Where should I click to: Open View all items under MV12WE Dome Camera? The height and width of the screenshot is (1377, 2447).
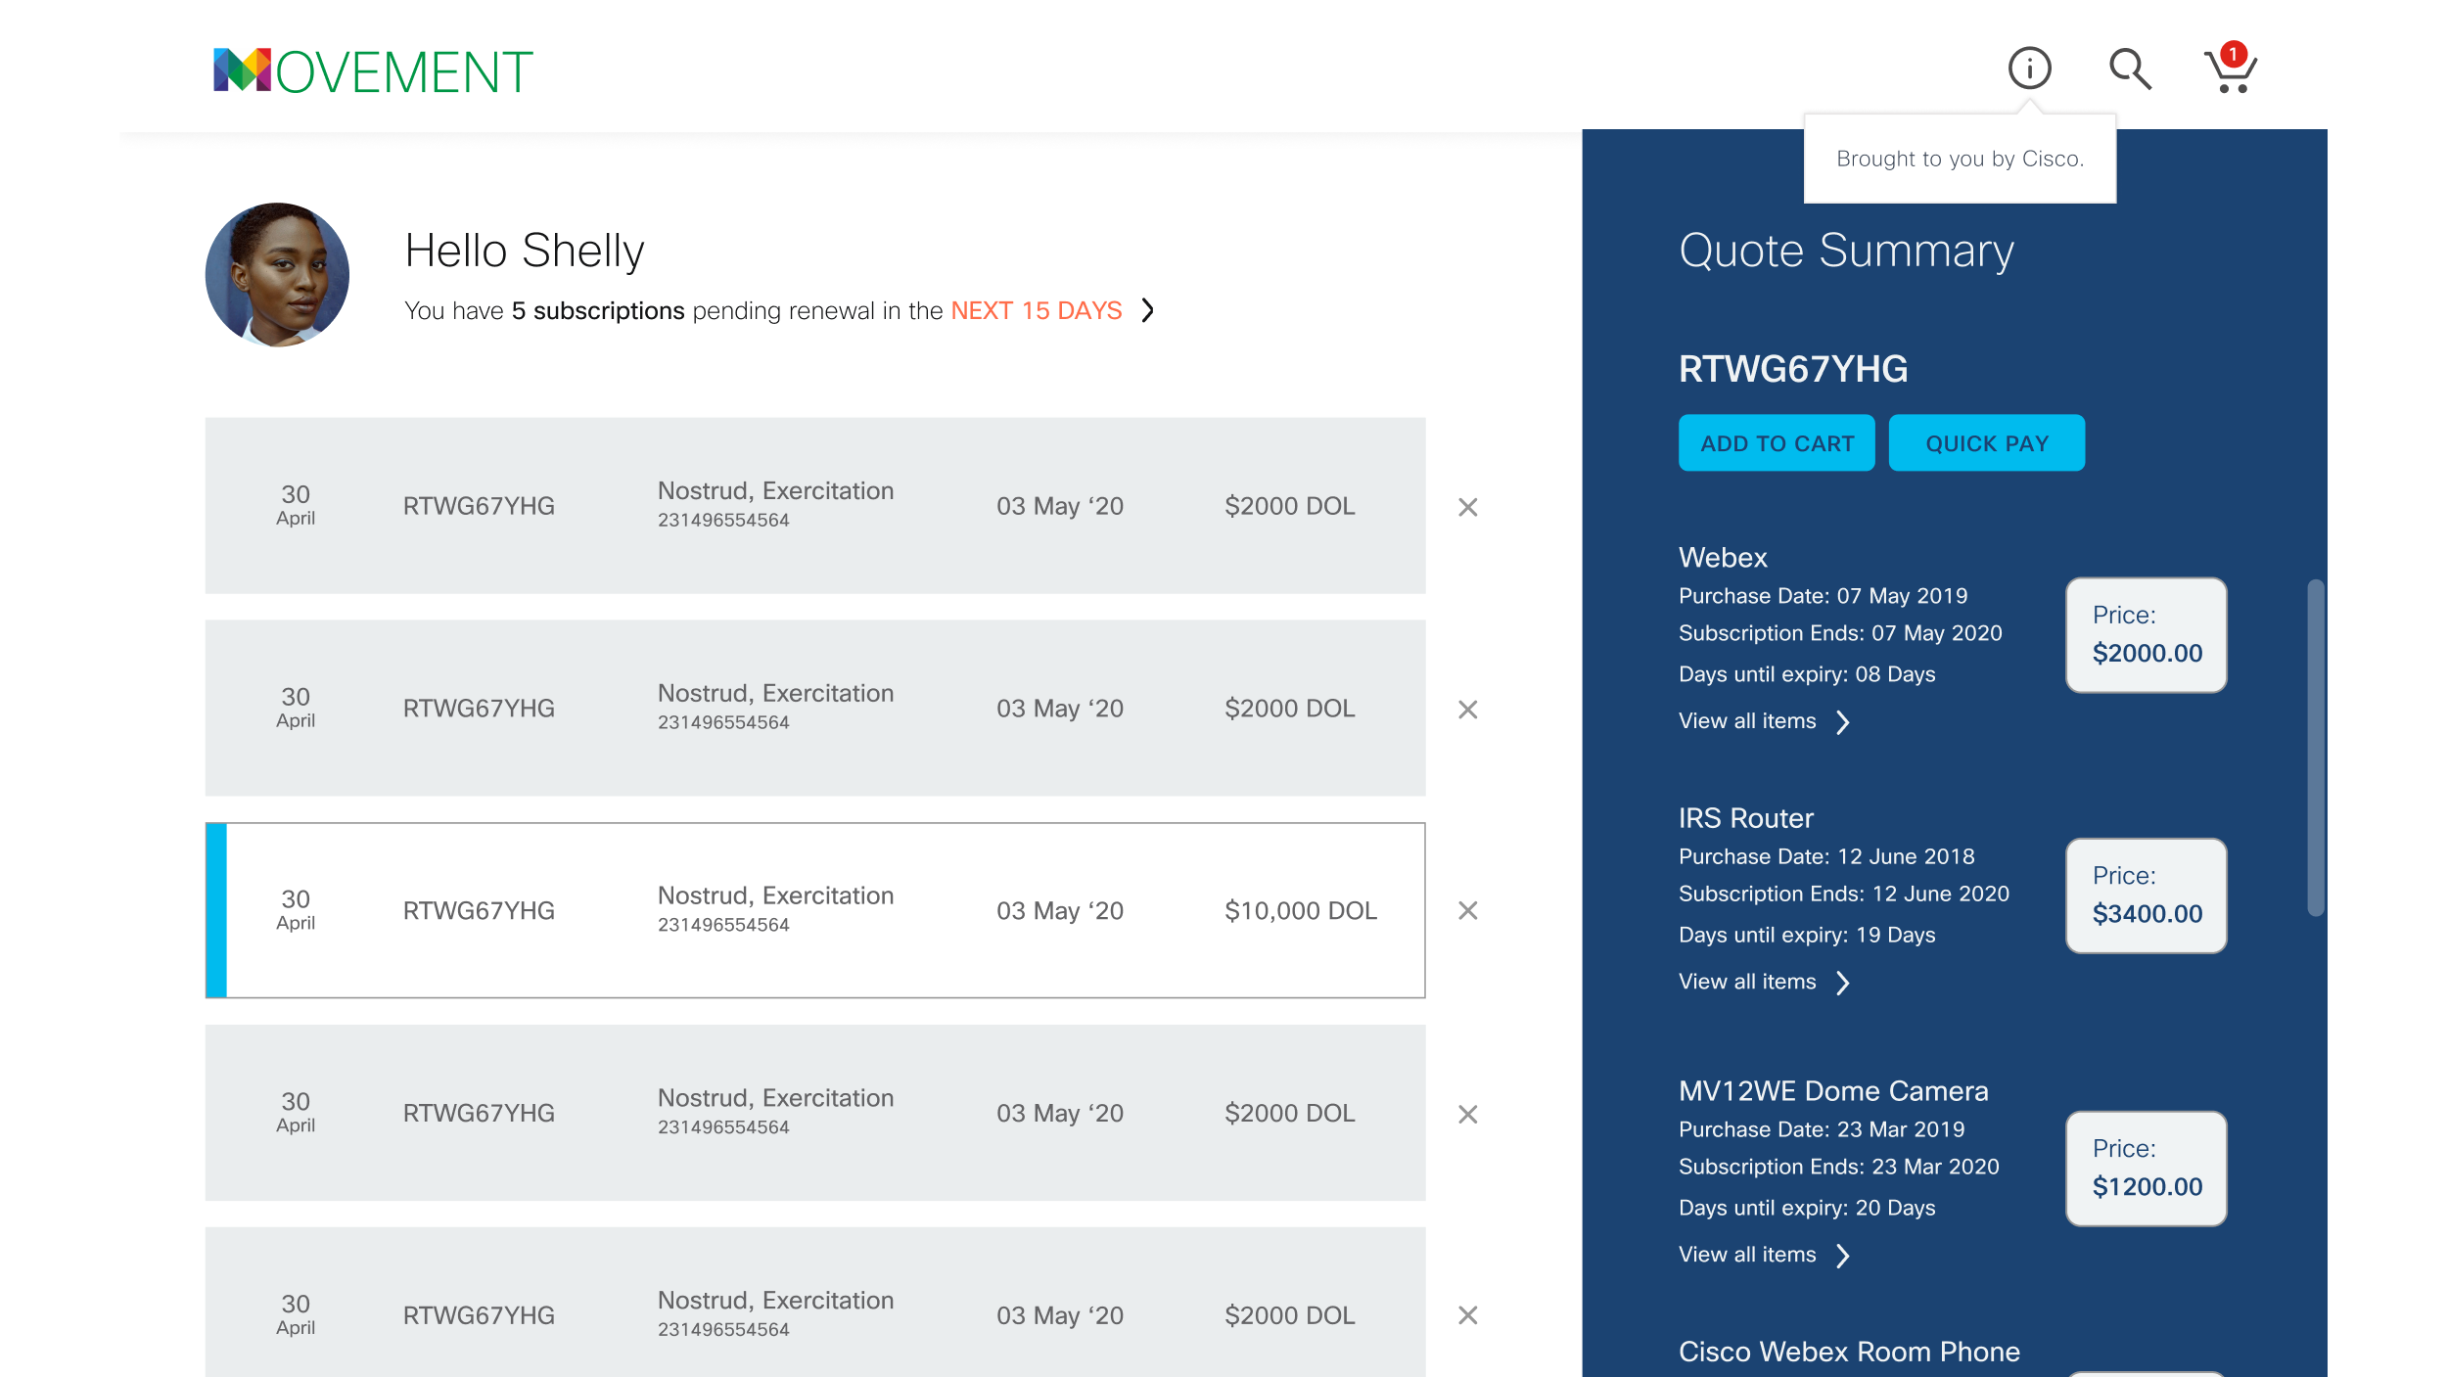coord(1747,1255)
